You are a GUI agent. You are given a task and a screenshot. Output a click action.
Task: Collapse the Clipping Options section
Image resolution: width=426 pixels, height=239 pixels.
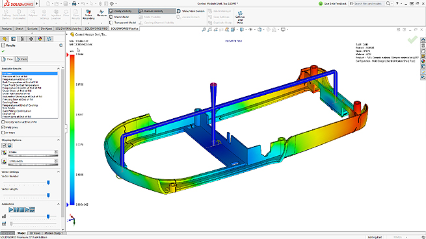(58, 140)
